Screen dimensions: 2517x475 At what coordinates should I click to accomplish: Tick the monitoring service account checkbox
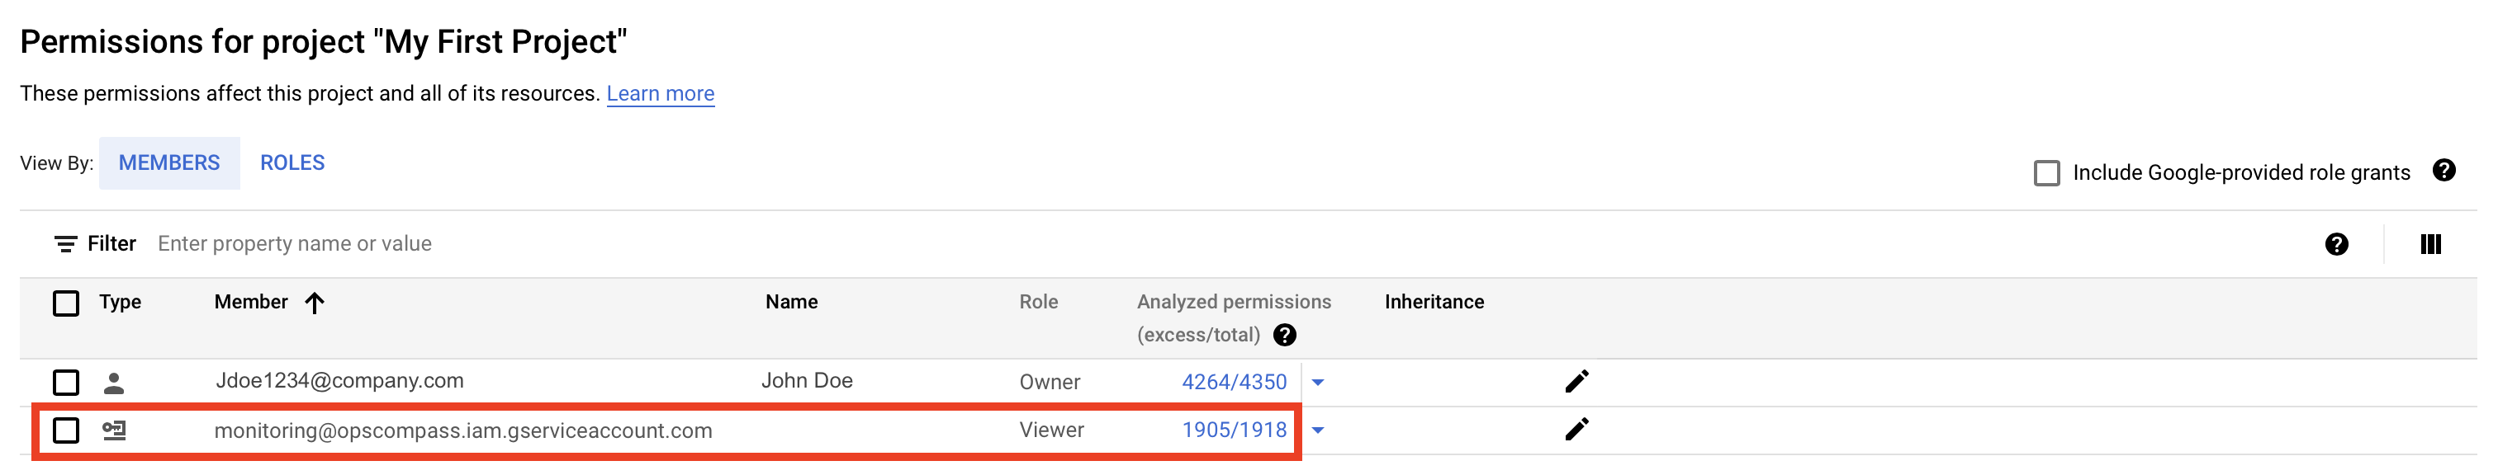click(65, 430)
